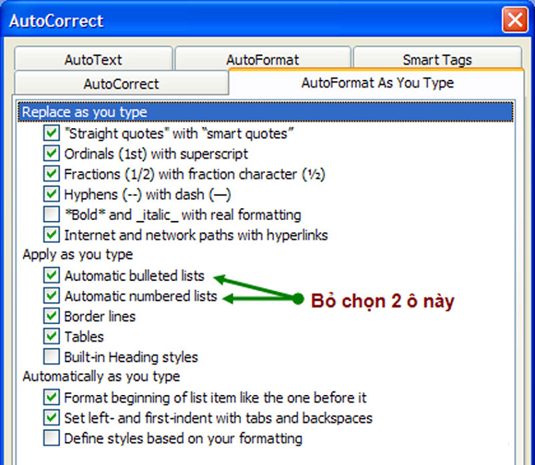Enable *Bold* and _italic_ real formatting
The width and height of the screenshot is (535, 465).
tap(51, 214)
